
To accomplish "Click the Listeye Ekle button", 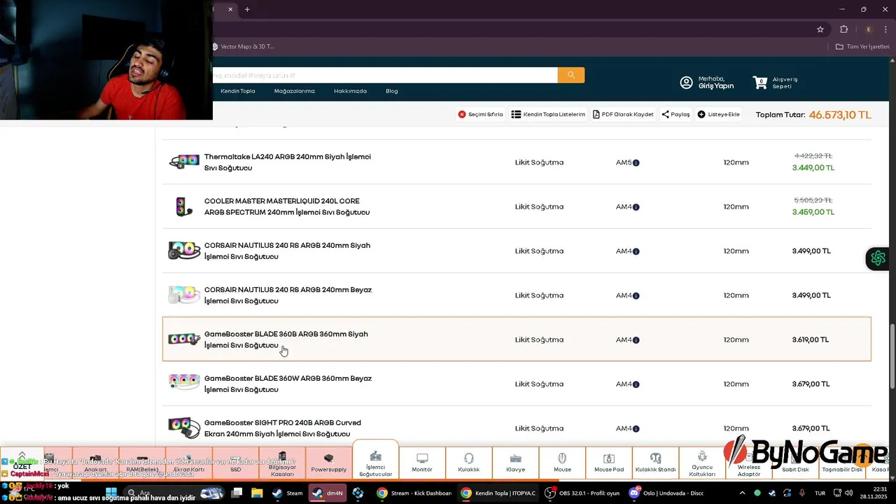I will pyautogui.click(x=719, y=114).
